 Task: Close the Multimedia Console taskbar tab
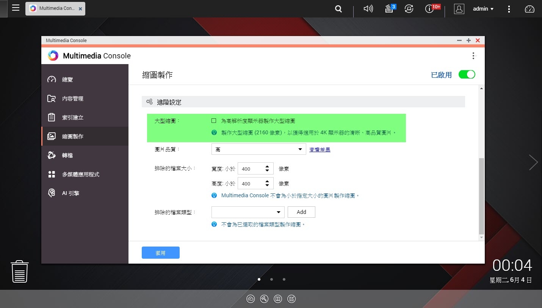[x=80, y=9]
